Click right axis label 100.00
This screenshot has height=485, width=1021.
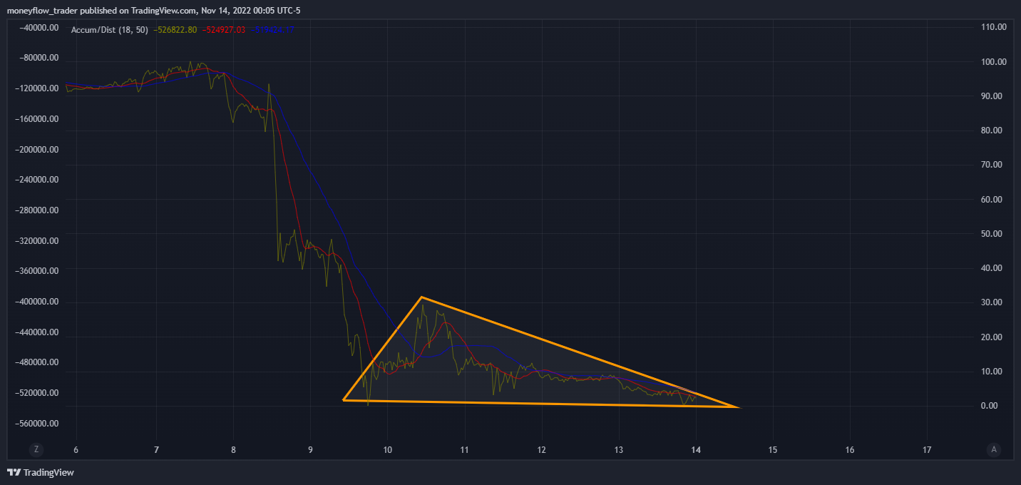coord(993,62)
